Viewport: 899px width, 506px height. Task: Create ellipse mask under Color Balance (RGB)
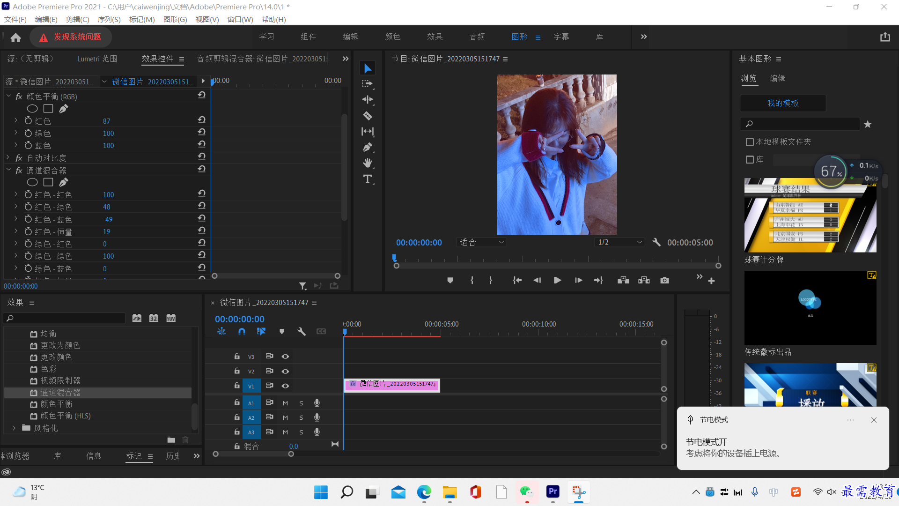32,109
